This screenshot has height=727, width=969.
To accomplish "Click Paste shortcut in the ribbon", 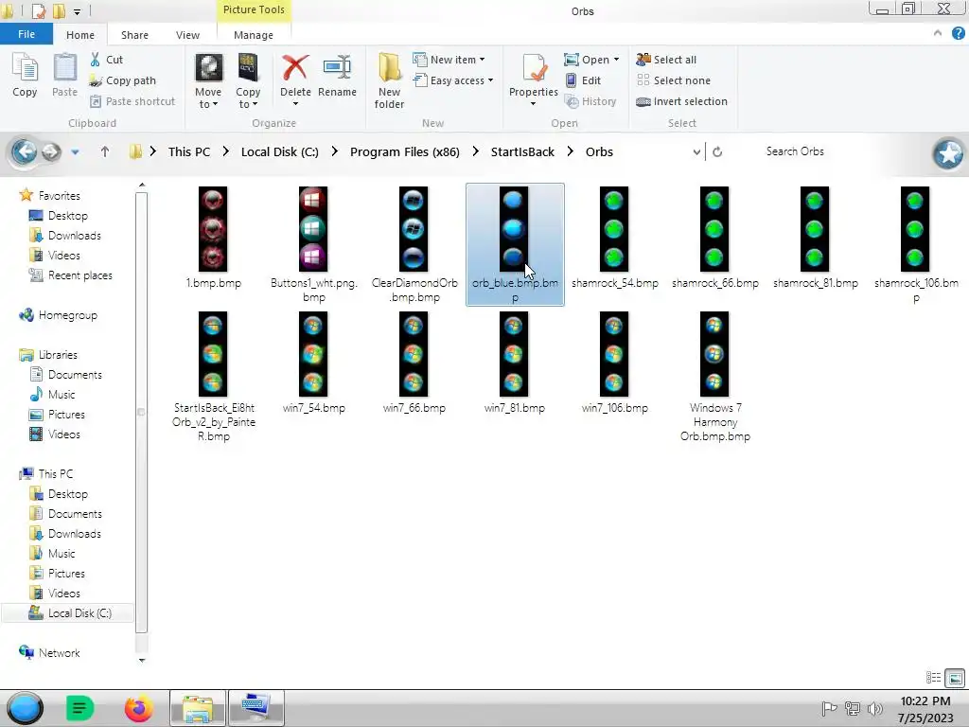I will tap(132, 101).
